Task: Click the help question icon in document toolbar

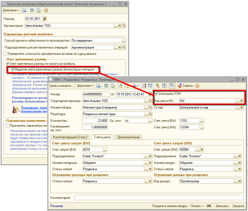Action: 197,85
